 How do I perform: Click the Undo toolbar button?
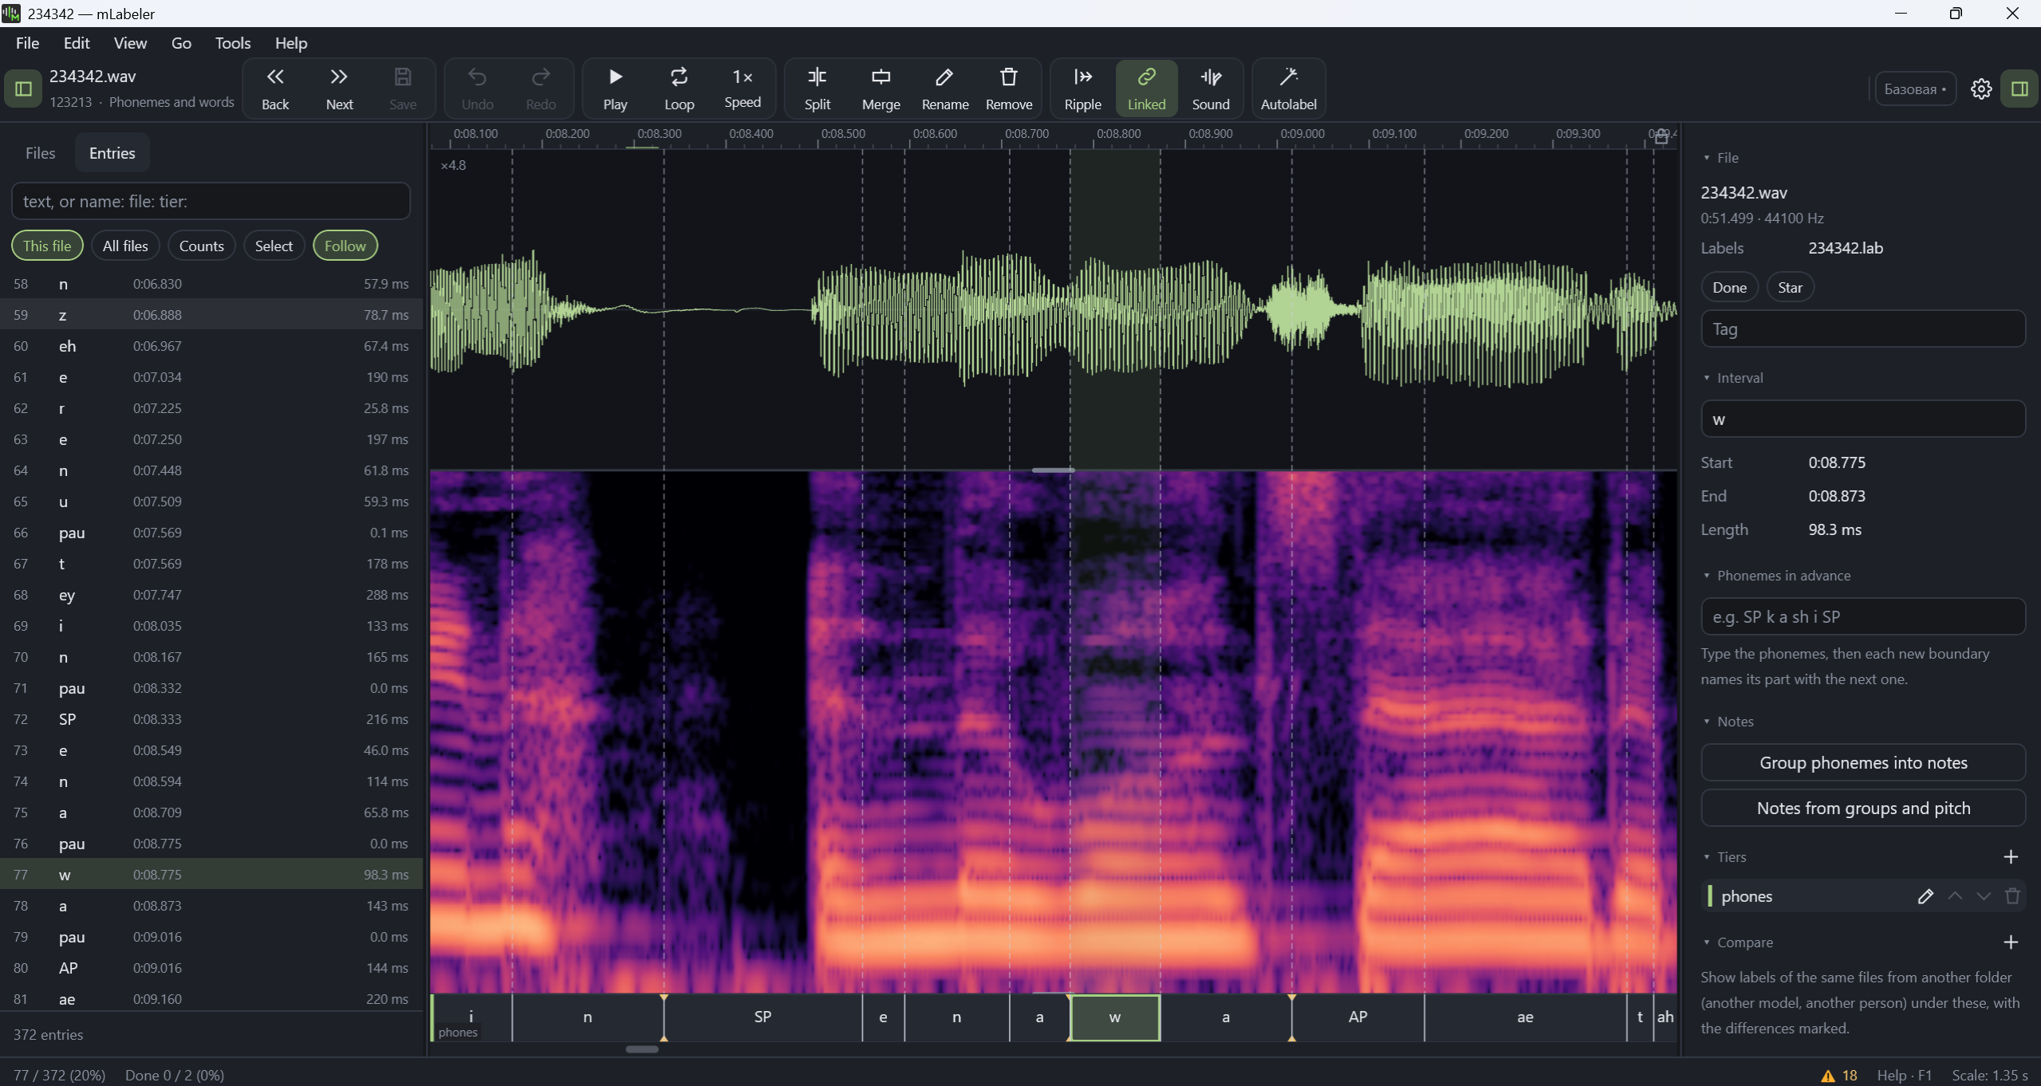point(477,89)
